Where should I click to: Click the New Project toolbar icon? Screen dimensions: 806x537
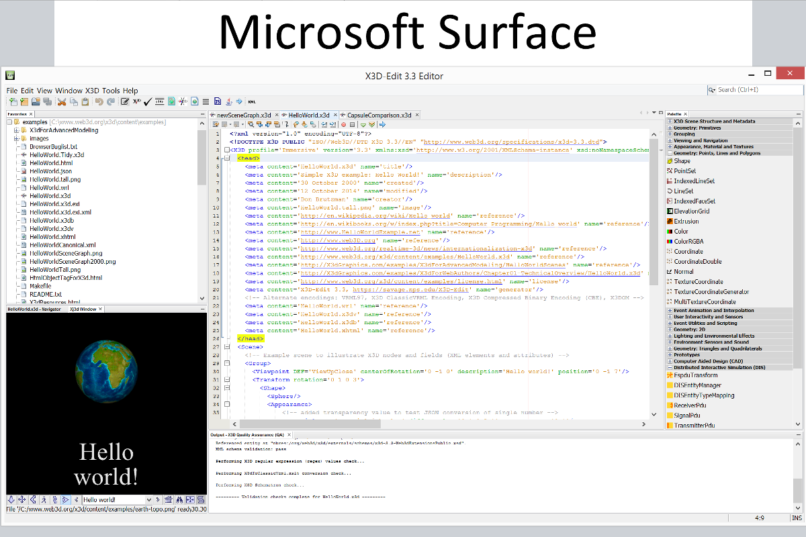[24, 102]
